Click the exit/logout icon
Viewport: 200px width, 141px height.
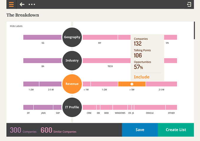(189, 4)
